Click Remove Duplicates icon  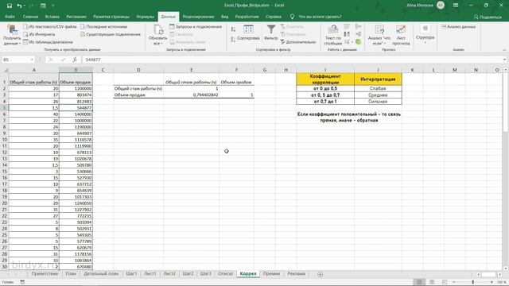click(347, 34)
